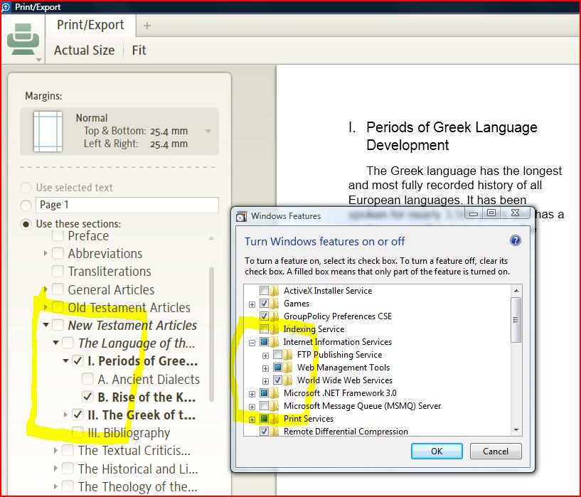Uncheck Remote Differential Compression checkbox
581x497 pixels.
[265, 431]
